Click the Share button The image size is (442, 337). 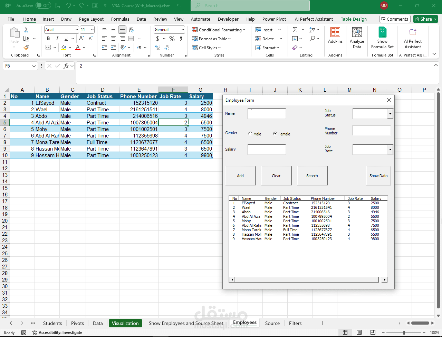[425, 19]
